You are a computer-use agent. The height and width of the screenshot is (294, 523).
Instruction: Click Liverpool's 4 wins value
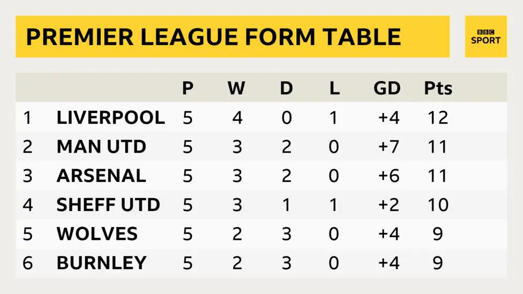[237, 117]
